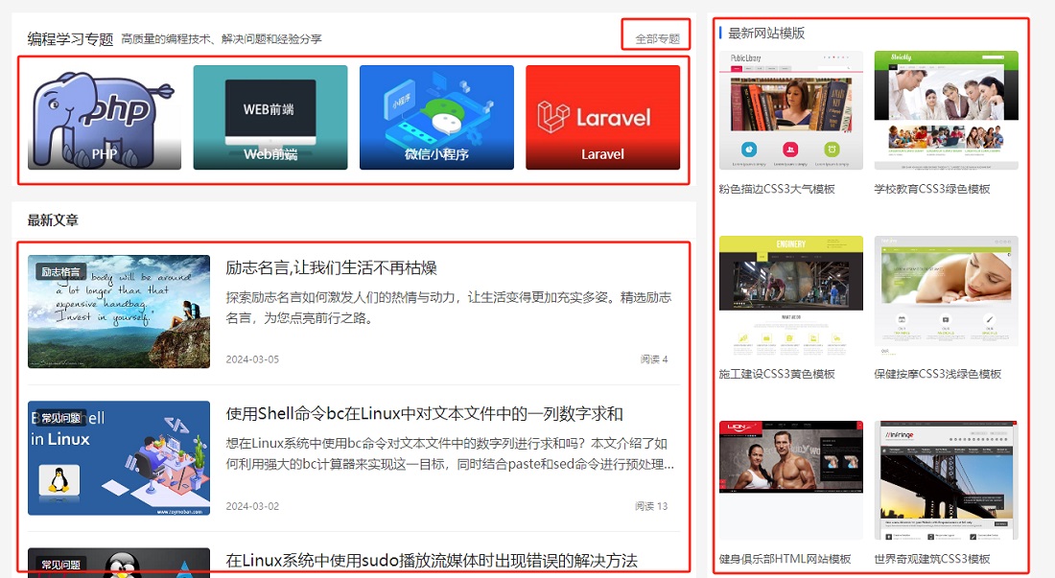The height and width of the screenshot is (578, 1055).
Task: Click the 最新文章 section heading
Action: click(x=53, y=220)
